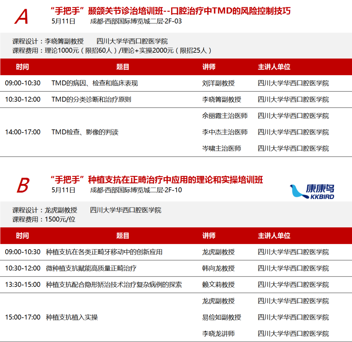Click 时间 header in table A

(x=22, y=67)
